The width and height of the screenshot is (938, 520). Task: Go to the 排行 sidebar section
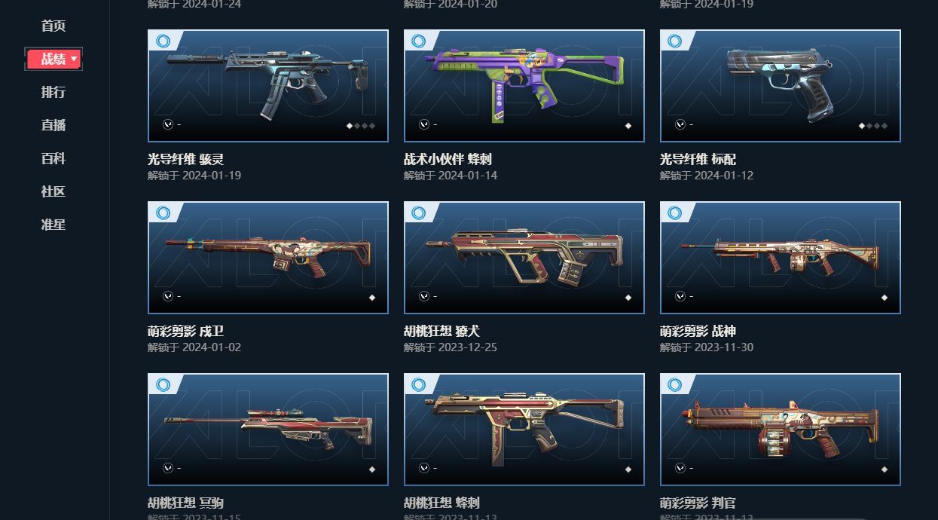click(53, 92)
